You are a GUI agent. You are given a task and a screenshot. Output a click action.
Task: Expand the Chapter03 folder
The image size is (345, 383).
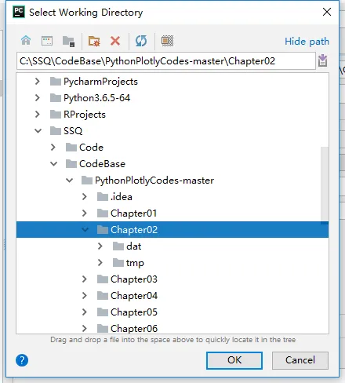[x=85, y=279]
